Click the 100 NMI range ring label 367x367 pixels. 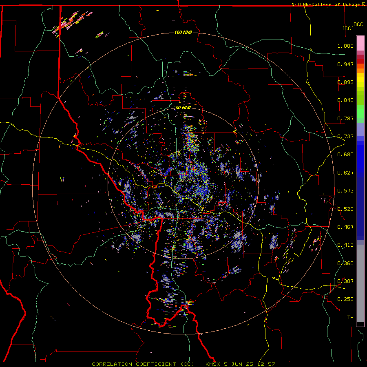point(183,32)
